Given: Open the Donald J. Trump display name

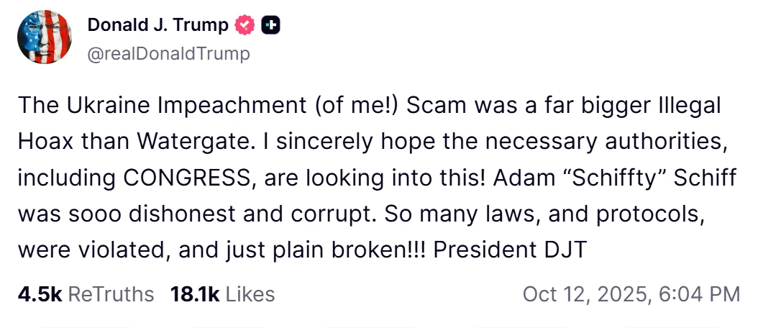Looking at the screenshot, I should tap(157, 25).
